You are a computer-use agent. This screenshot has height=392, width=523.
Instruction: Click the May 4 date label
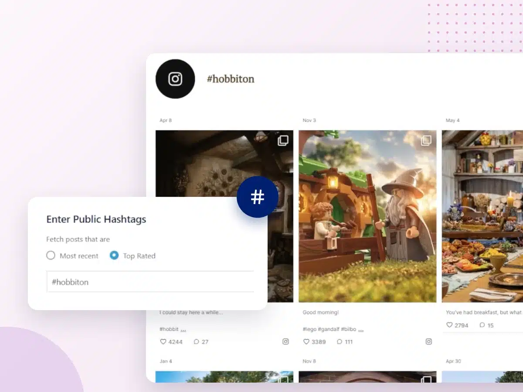(x=452, y=120)
